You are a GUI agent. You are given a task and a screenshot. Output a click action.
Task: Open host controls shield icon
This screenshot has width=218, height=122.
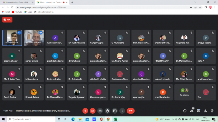(x=212, y=111)
